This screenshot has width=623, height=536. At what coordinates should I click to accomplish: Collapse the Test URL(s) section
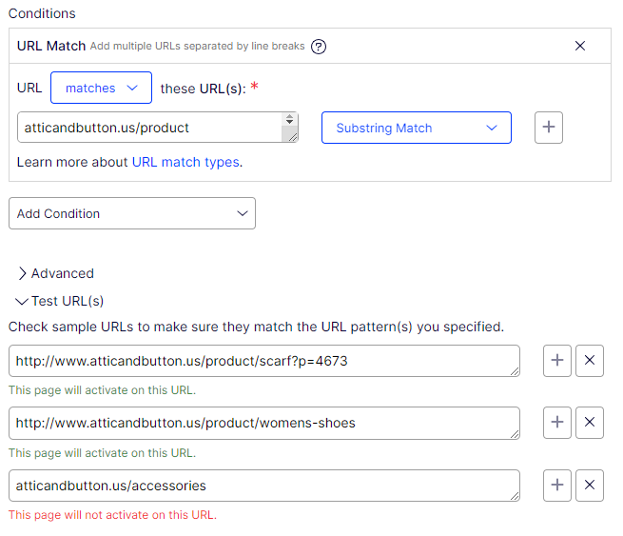point(59,301)
